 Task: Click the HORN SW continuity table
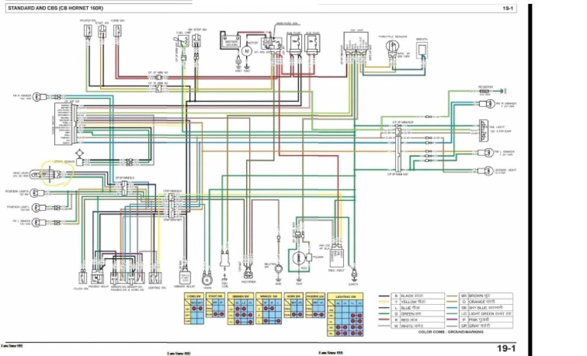[x=293, y=306]
